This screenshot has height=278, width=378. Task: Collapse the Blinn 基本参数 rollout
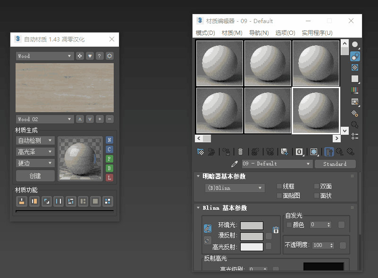click(x=198, y=208)
